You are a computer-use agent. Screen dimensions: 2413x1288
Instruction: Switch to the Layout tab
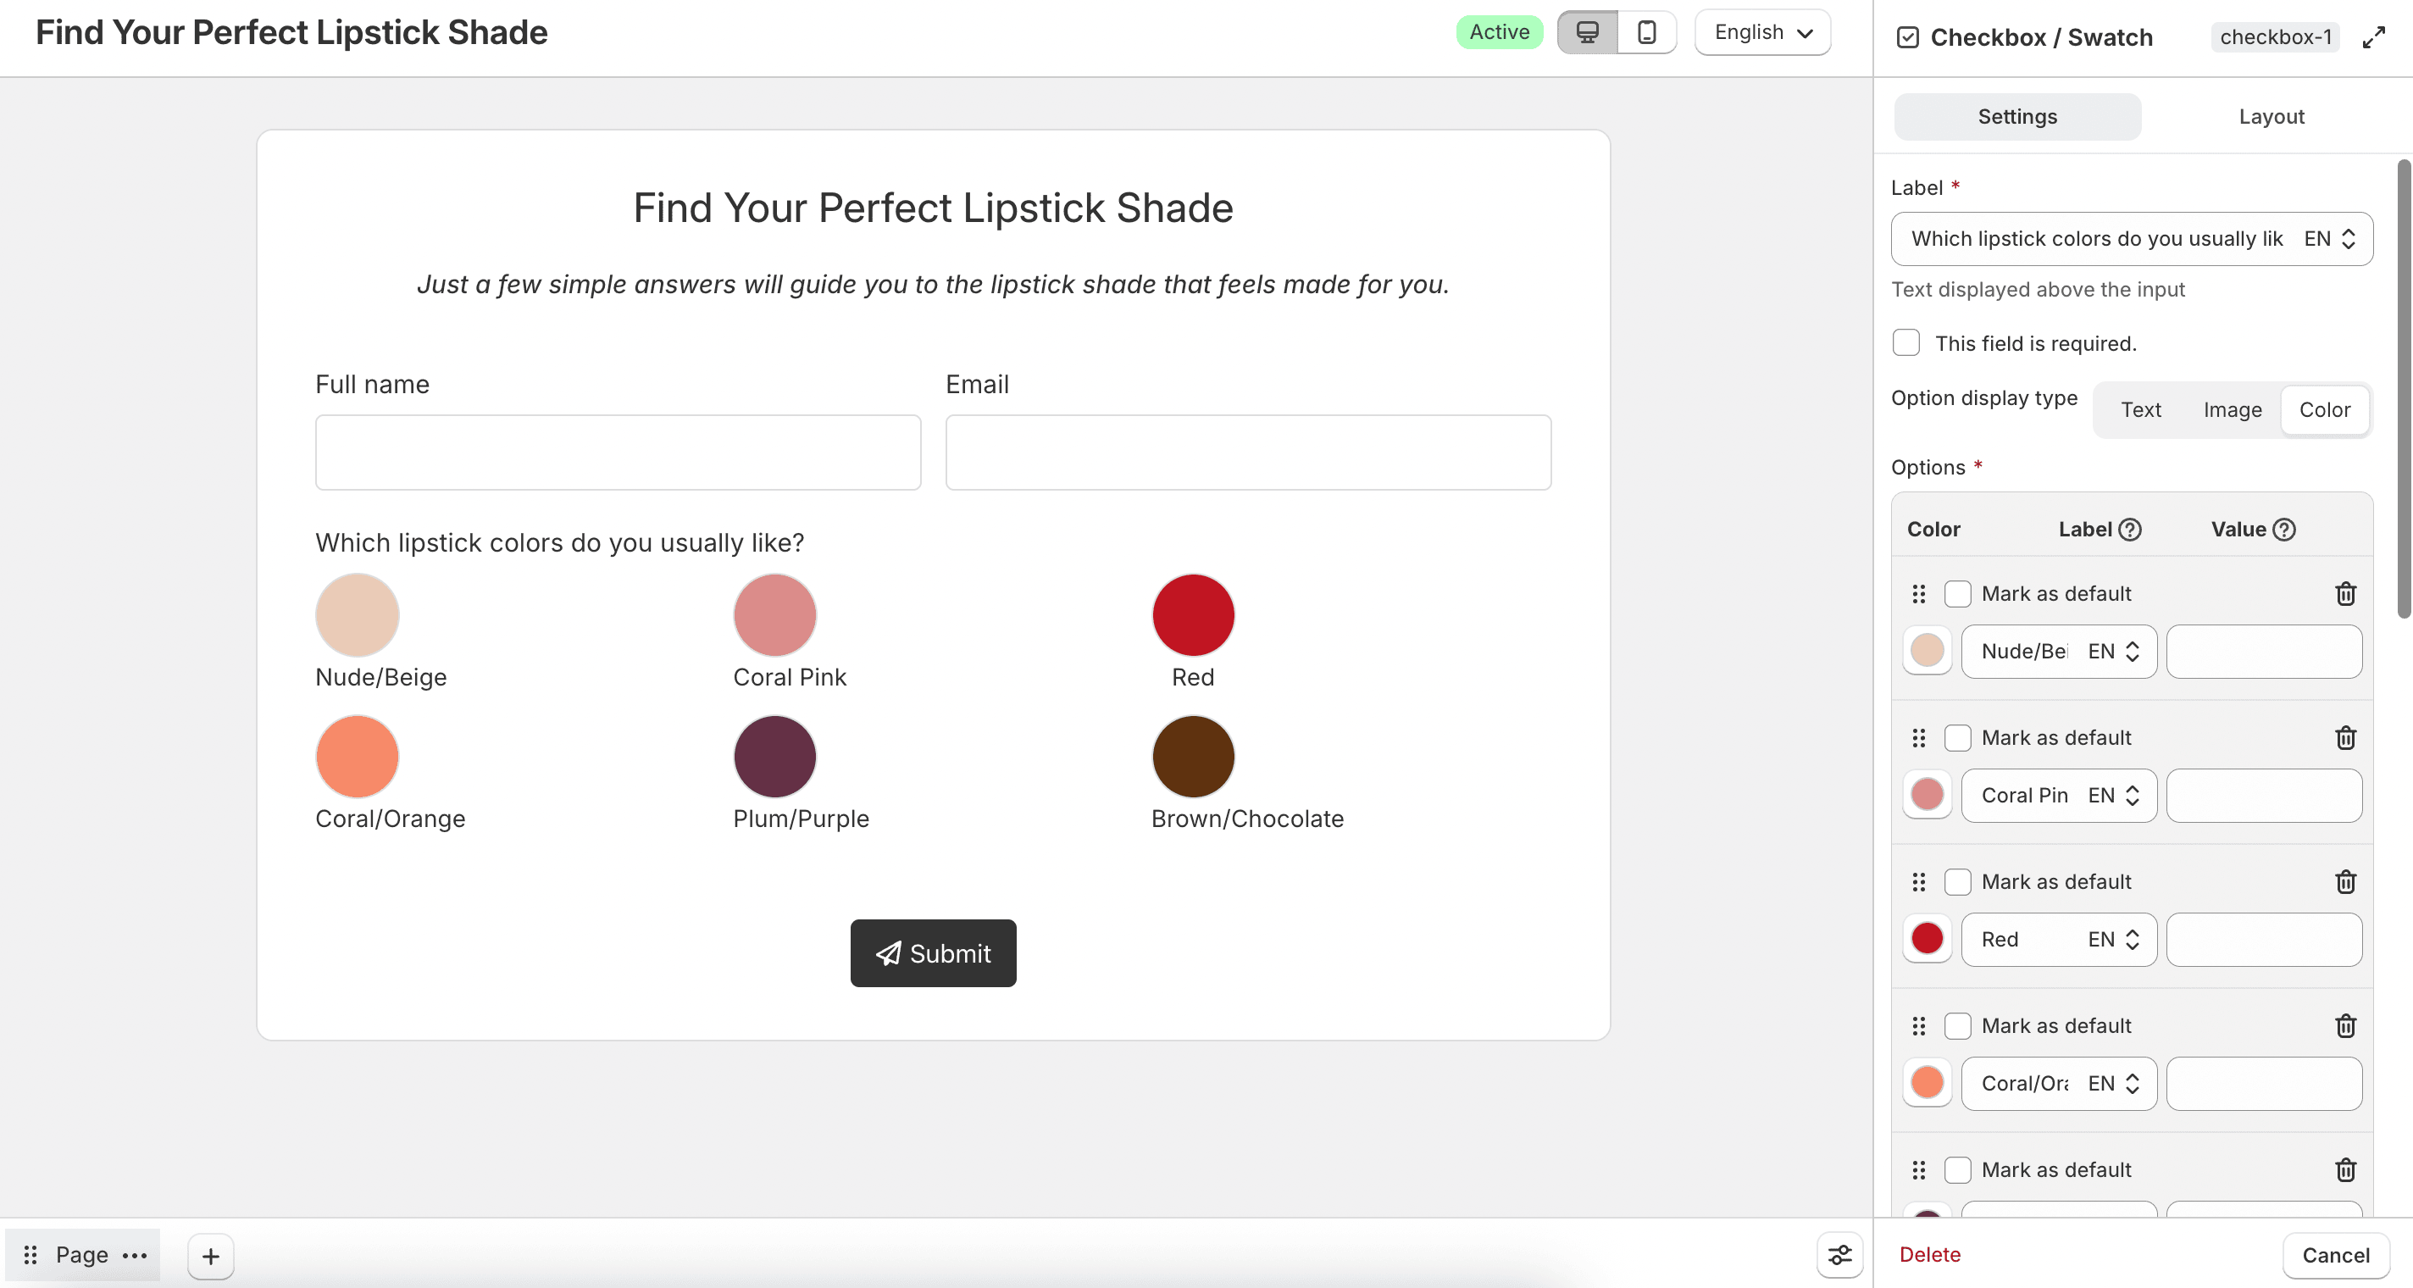(x=2271, y=117)
